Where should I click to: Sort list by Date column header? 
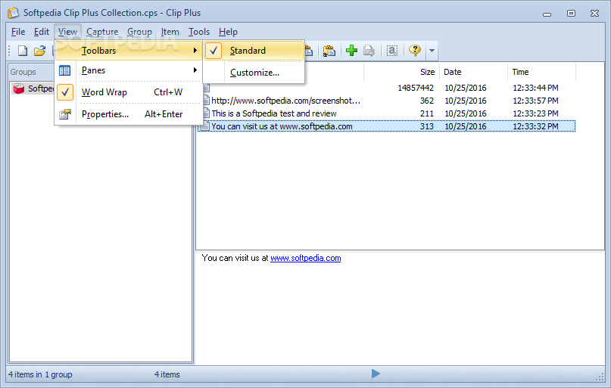pos(473,72)
